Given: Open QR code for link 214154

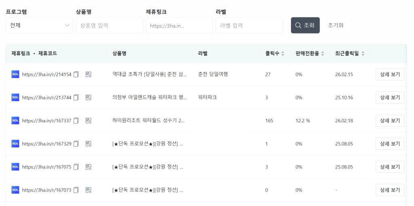Looking at the screenshot, I should pos(89,74).
